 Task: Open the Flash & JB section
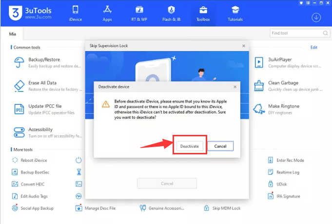click(x=171, y=14)
